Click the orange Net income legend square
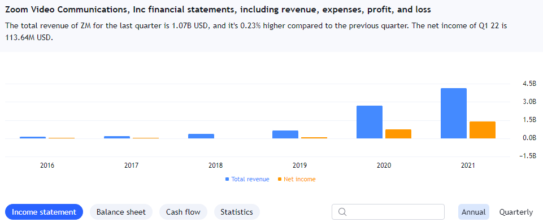Viewport: 543px width, 222px height. pyautogui.click(x=280, y=180)
